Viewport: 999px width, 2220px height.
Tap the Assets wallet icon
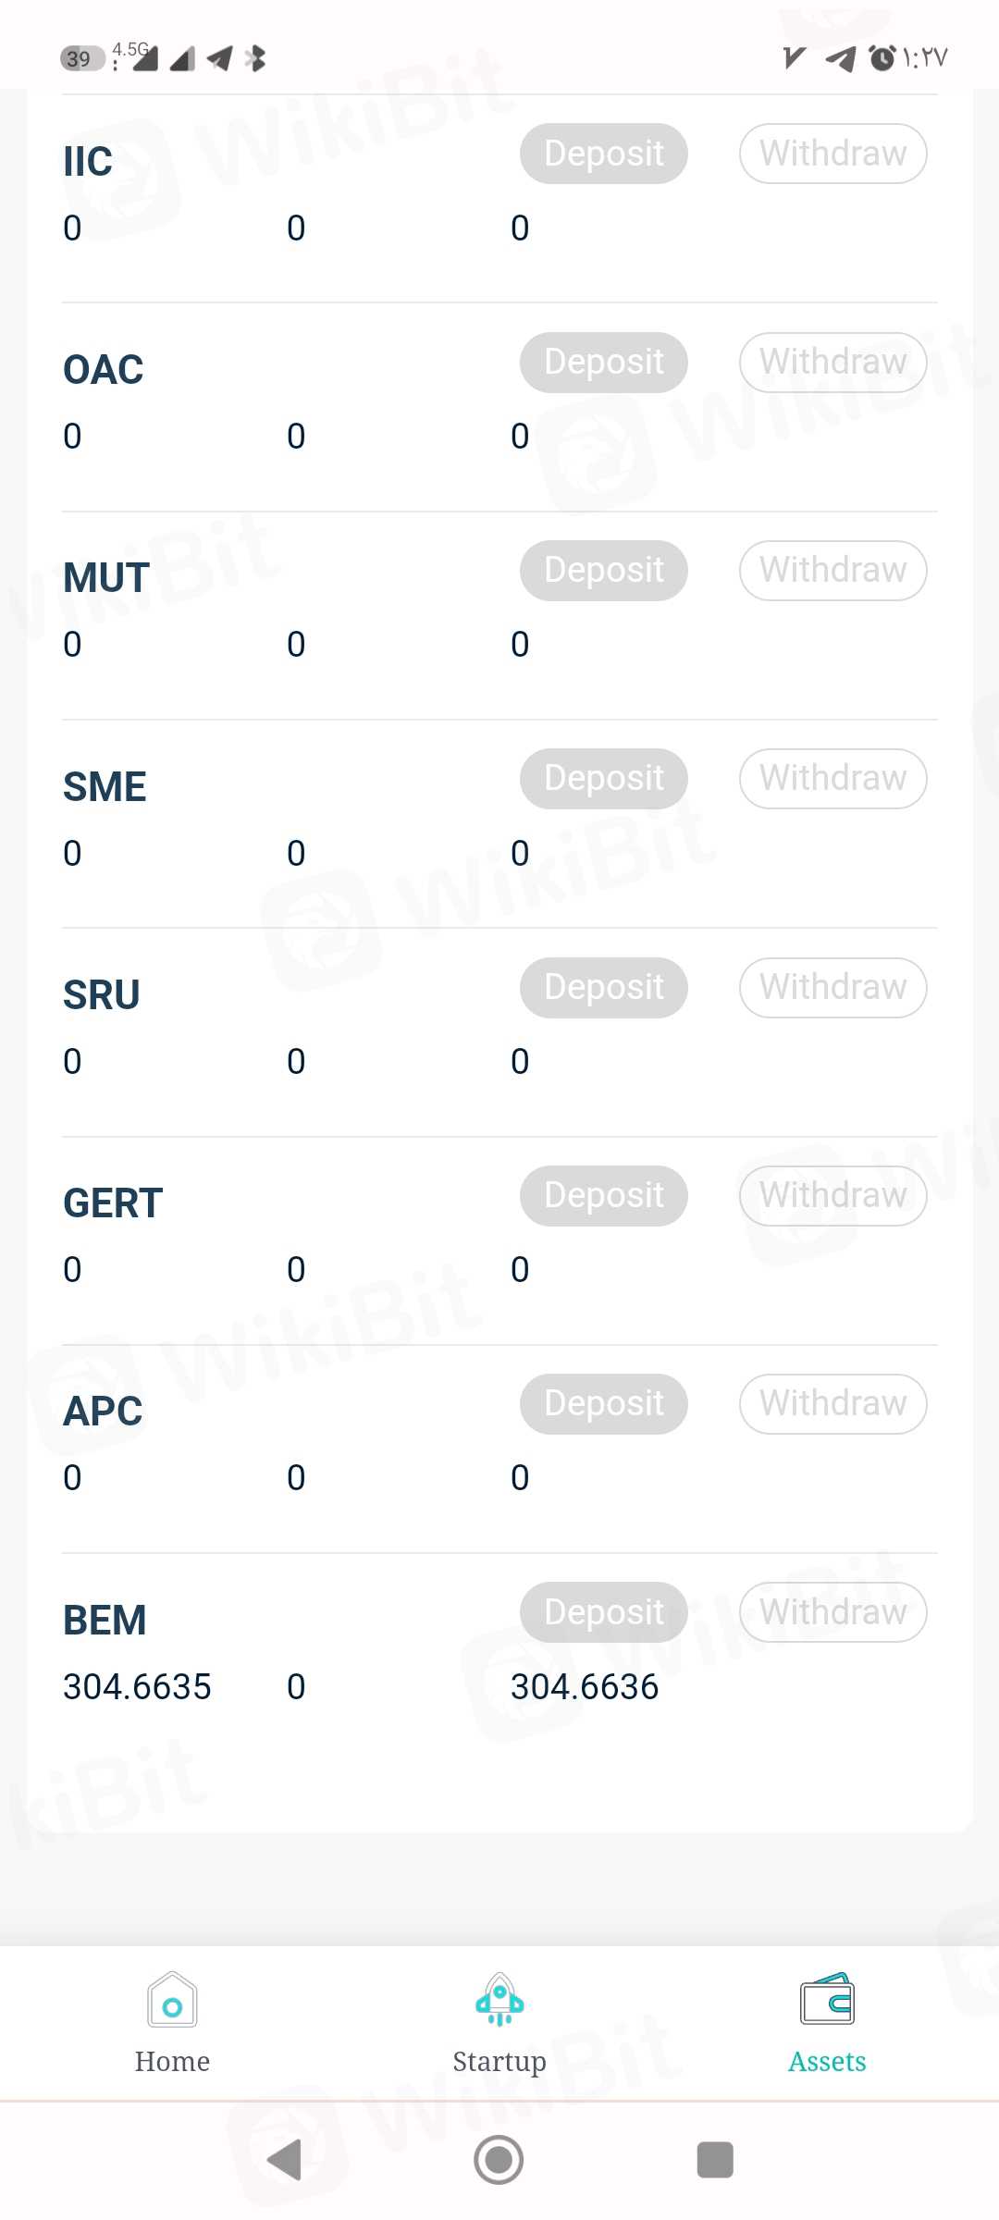coord(827,2001)
